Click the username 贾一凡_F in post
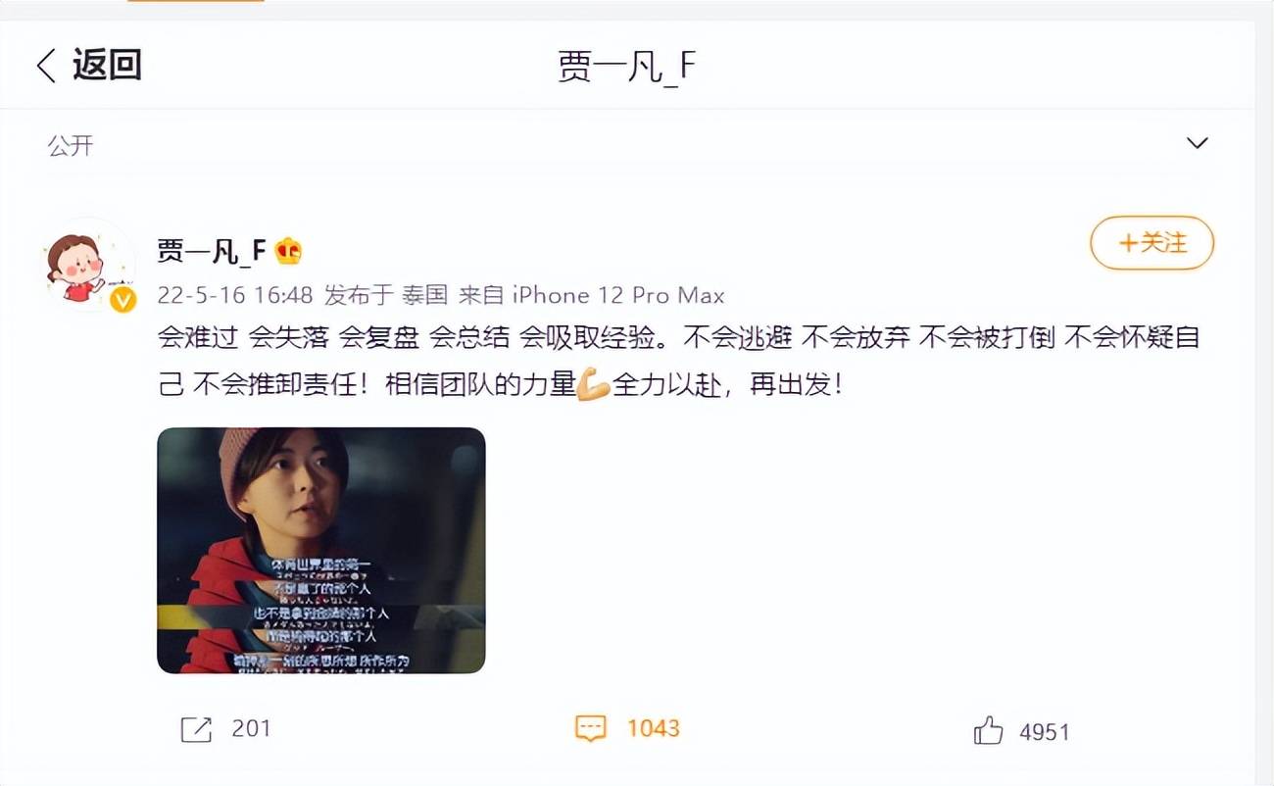Viewport: 1274px width, 786px height. pos(212,251)
